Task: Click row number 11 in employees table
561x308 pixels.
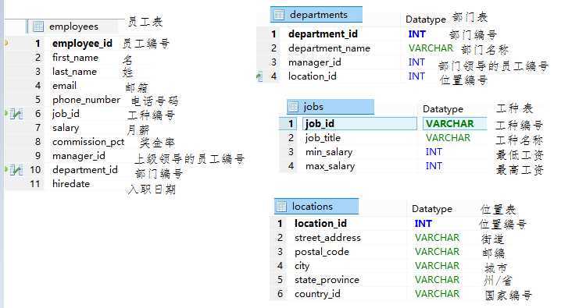Action: (x=34, y=184)
